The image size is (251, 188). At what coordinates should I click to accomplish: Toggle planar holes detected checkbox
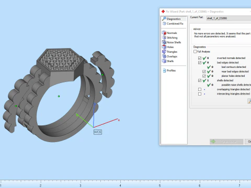click(204, 76)
